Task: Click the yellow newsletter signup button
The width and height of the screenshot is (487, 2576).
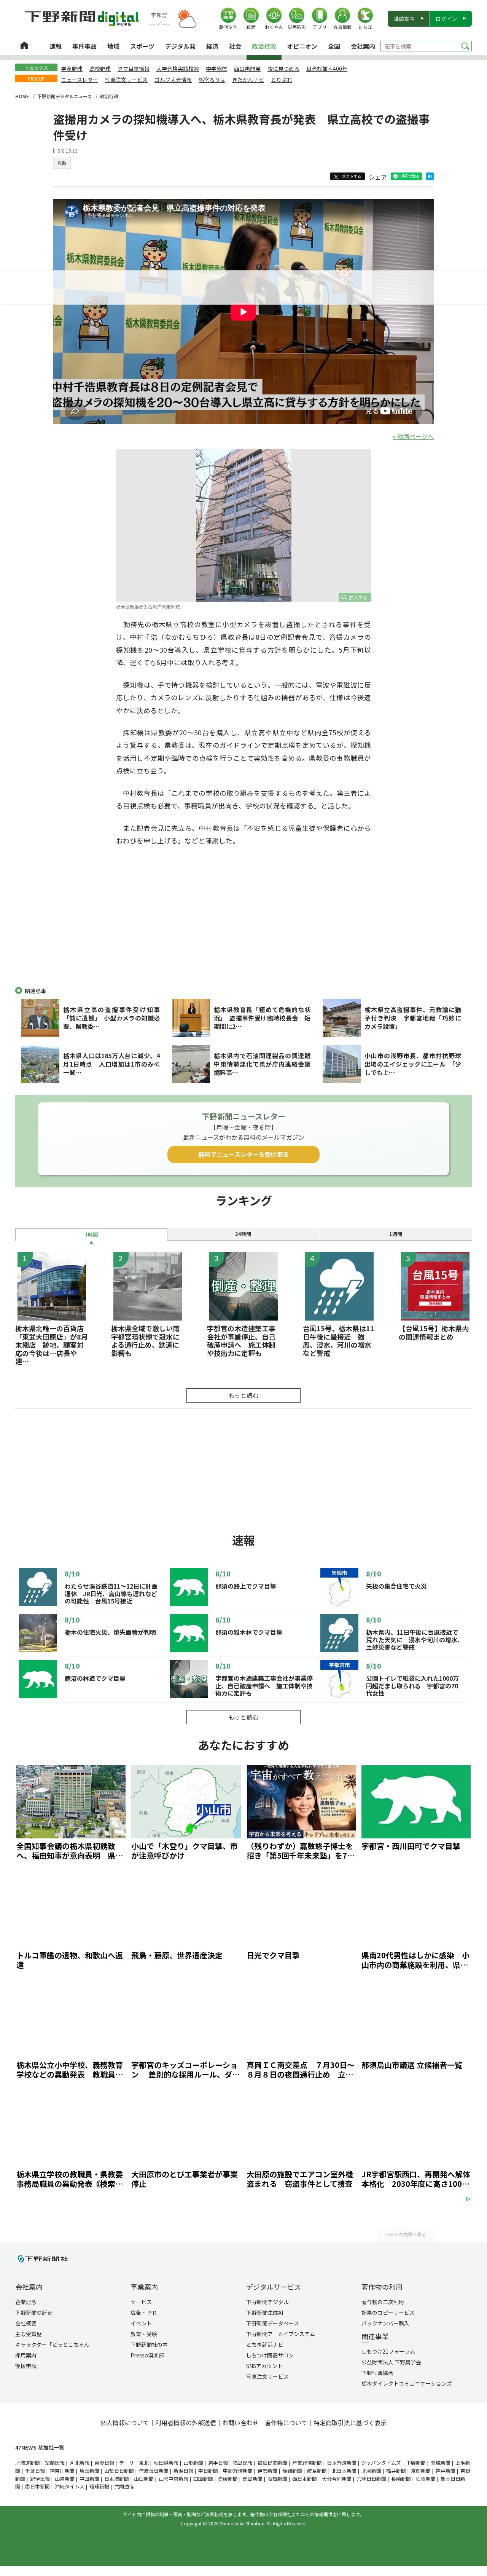Action: pyautogui.click(x=243, y=1154)
